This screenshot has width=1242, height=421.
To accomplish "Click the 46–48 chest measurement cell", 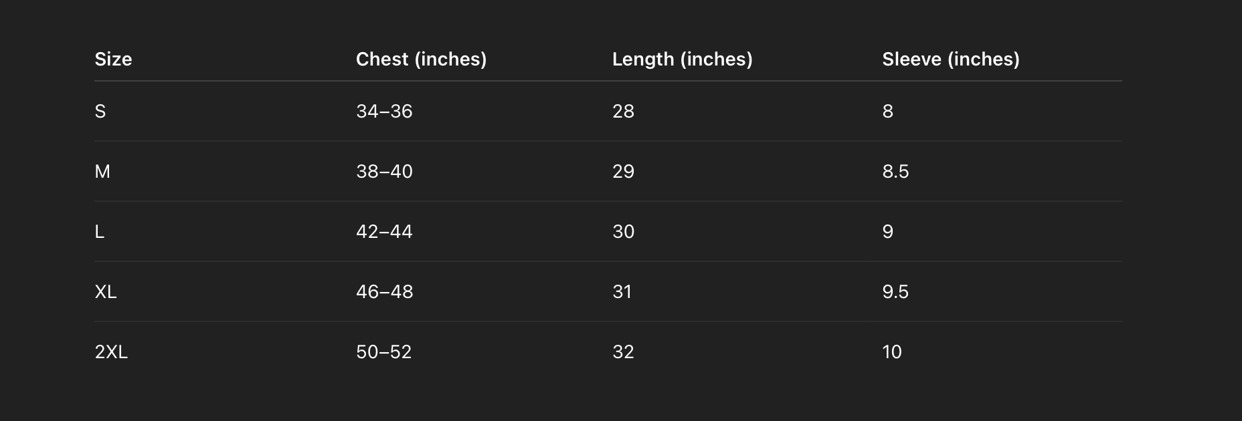I will coord(384,291).
